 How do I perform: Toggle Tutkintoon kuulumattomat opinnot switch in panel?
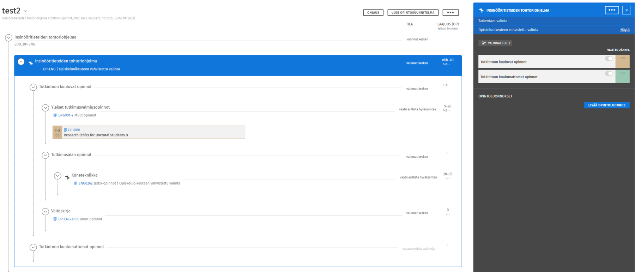[x=609, y=73]
